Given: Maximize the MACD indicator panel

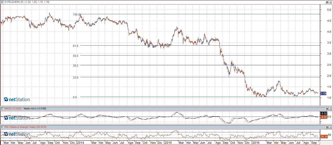Looking at the screenshot, I should 327,109.
